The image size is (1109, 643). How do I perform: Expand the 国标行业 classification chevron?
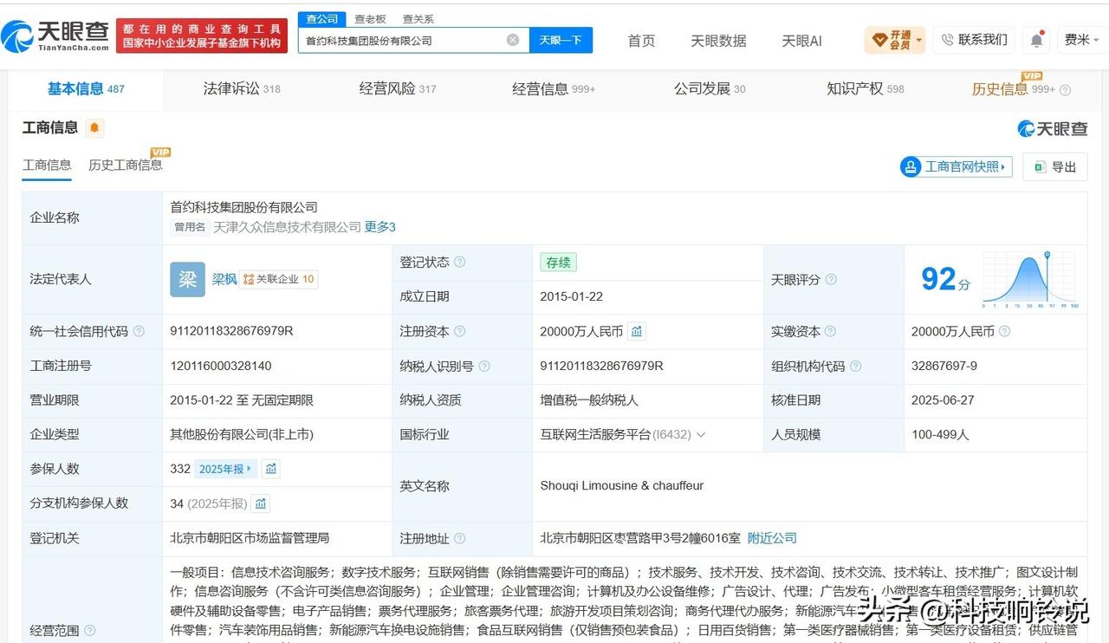point(701,435)
